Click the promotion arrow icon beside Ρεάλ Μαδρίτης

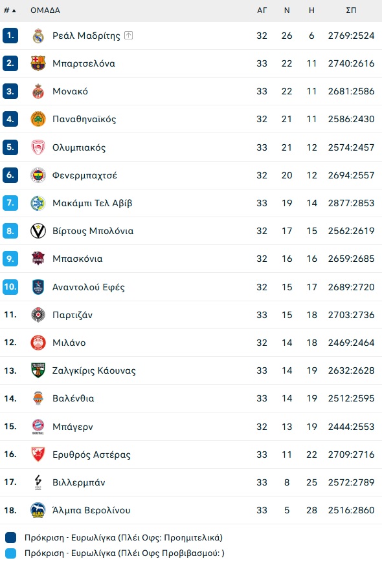tap(129, 35)
